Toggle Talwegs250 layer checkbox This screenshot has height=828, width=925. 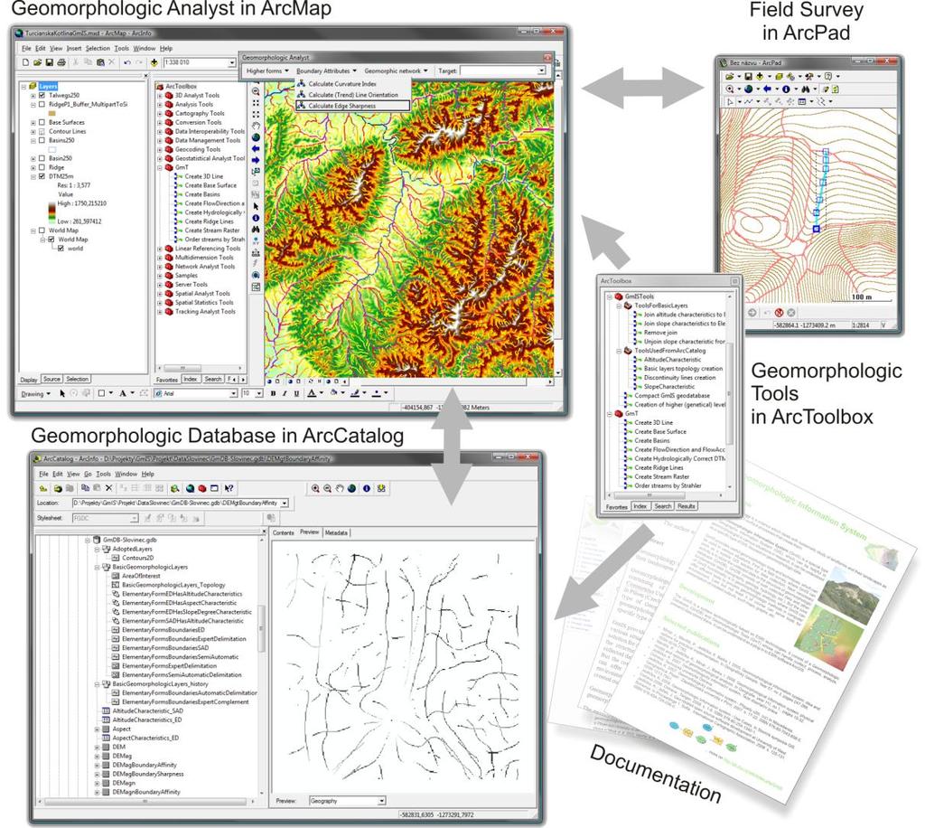pos(42,95)
